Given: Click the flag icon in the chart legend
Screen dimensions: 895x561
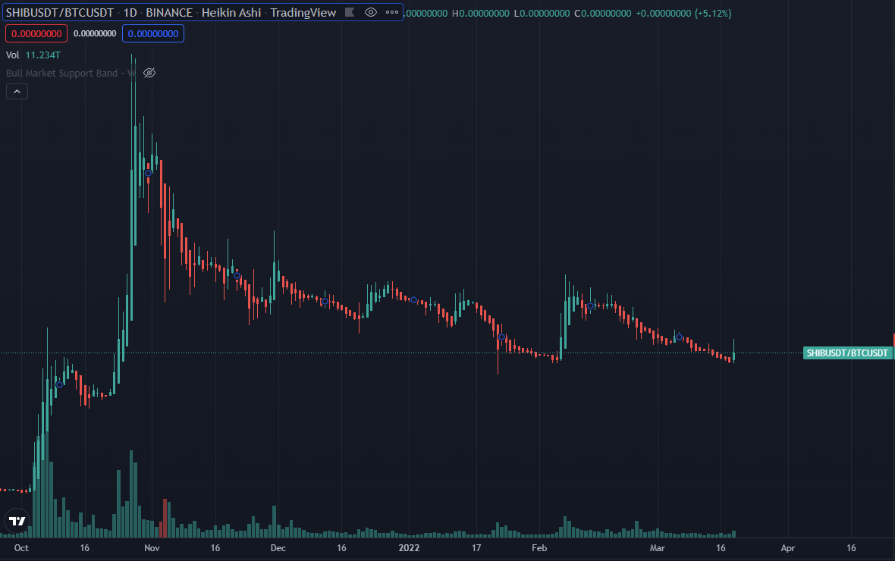Looking at the screenshot, I should (350, 12).
